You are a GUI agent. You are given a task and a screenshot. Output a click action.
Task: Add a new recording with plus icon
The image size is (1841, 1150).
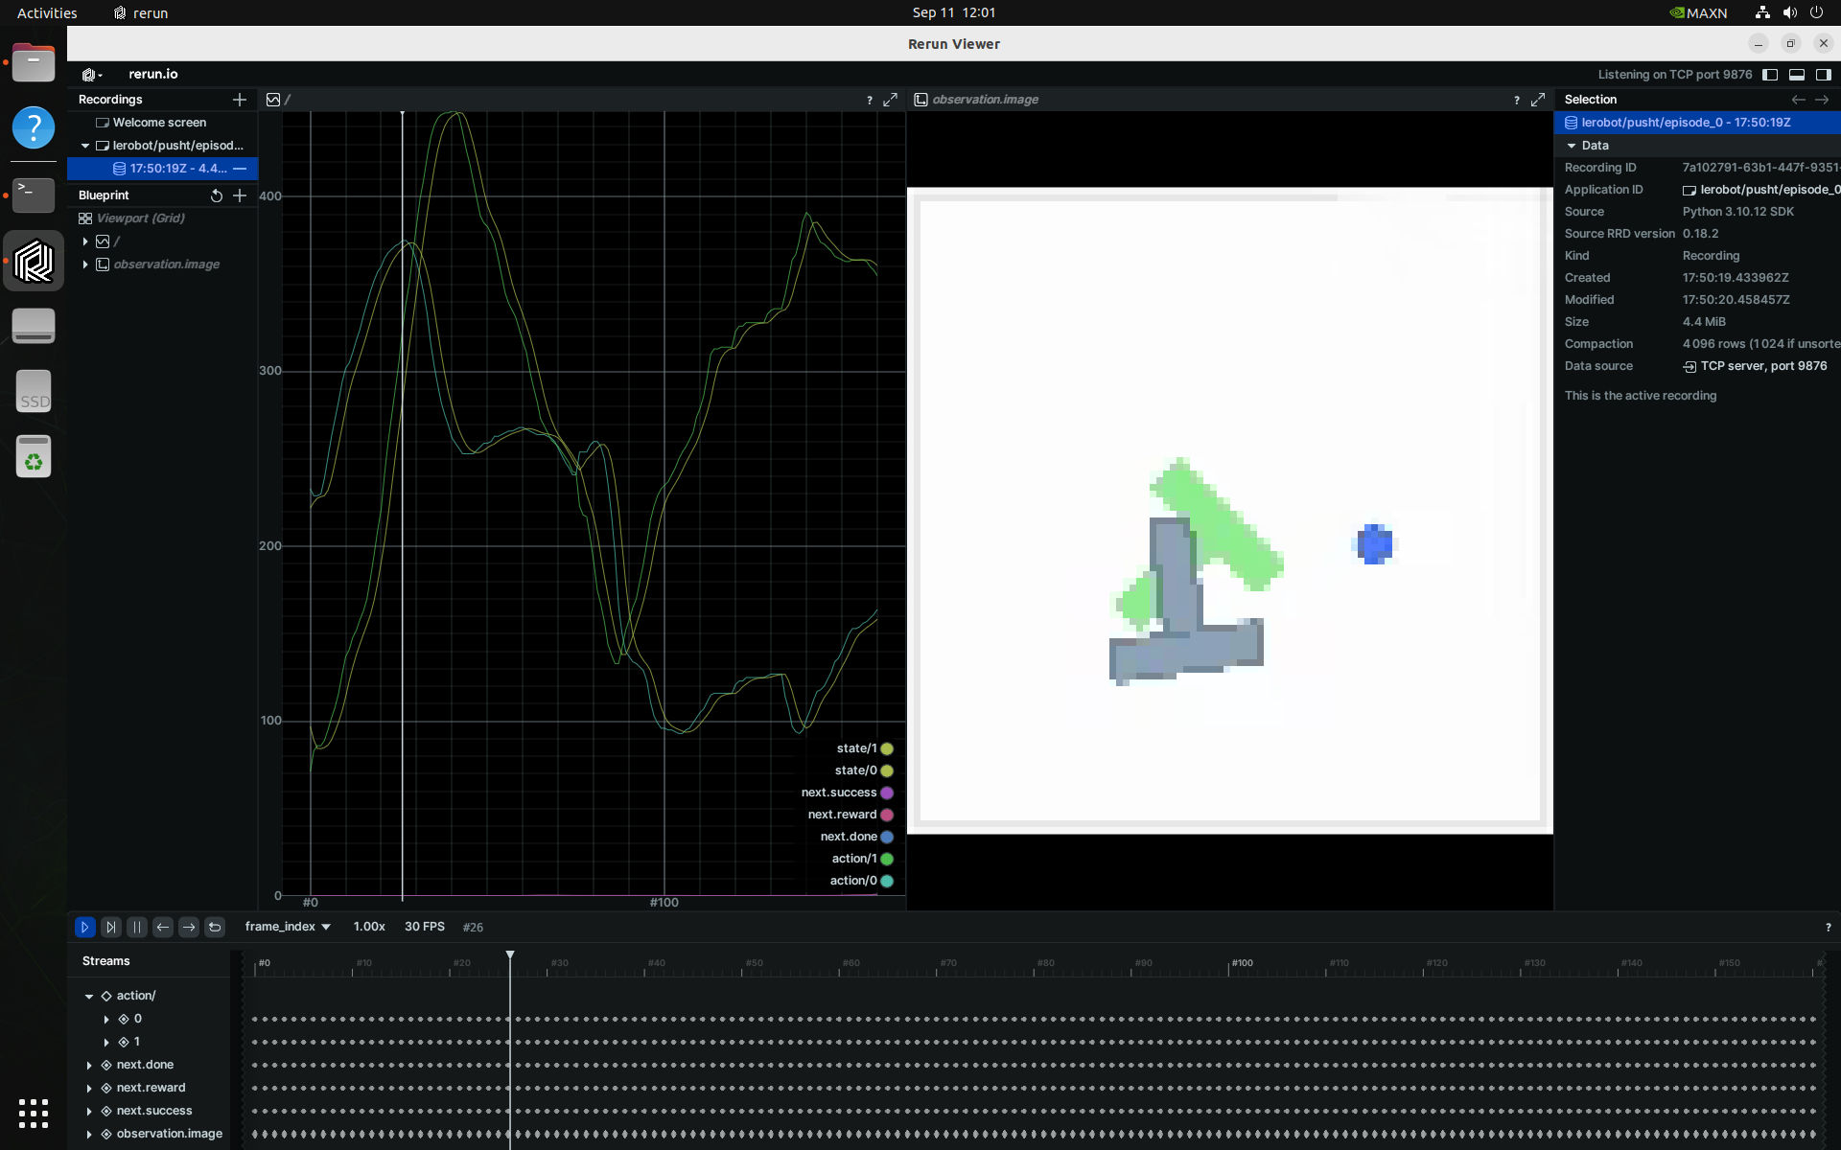coord(240,100)
